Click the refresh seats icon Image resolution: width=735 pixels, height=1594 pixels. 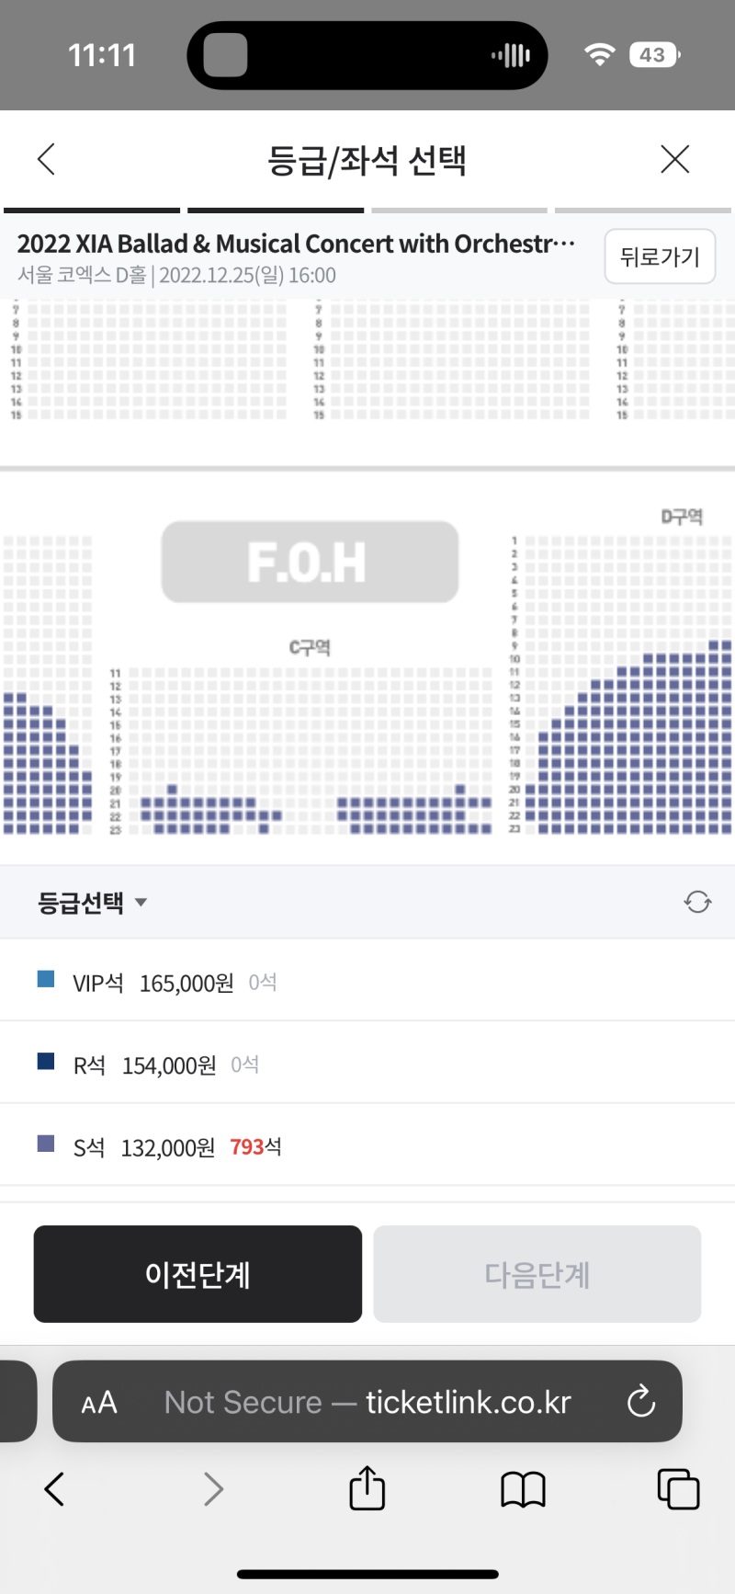click(697, 902)
